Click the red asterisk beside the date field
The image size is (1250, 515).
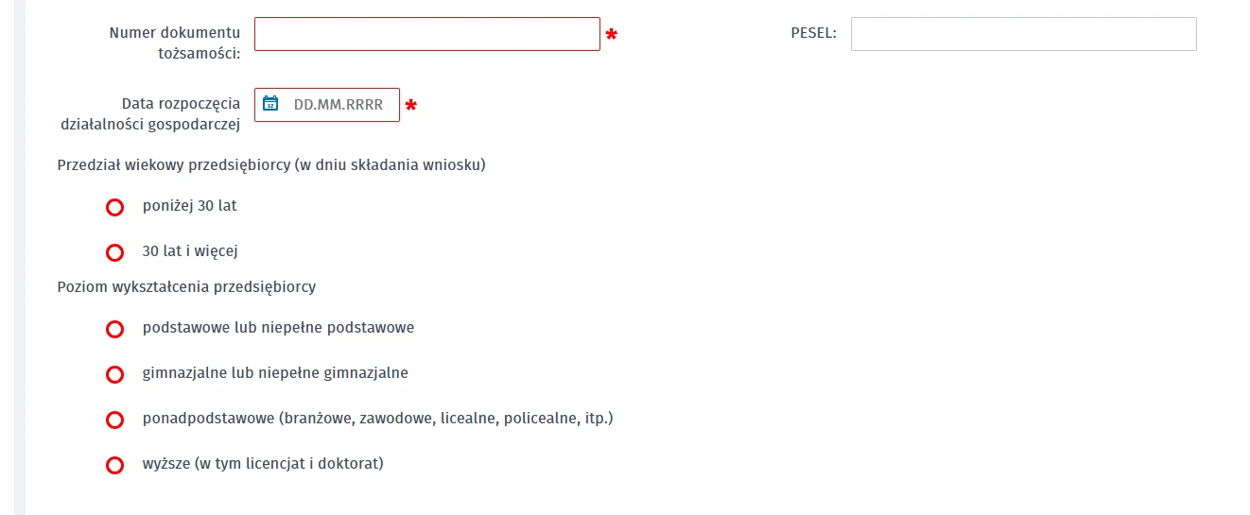[410, 106]
